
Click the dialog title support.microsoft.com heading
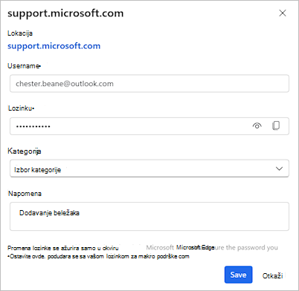coord(65,13)
